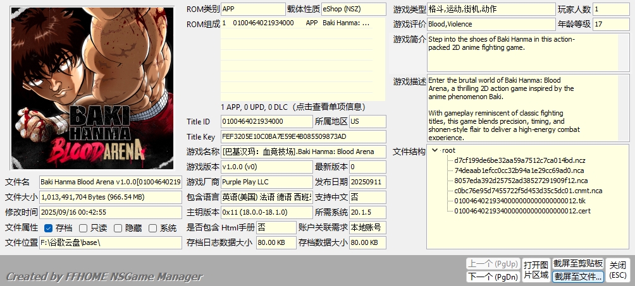Select the 存档日志数据大小 80.00 KB field
This screenshot has height=286, width=635.
276,242
